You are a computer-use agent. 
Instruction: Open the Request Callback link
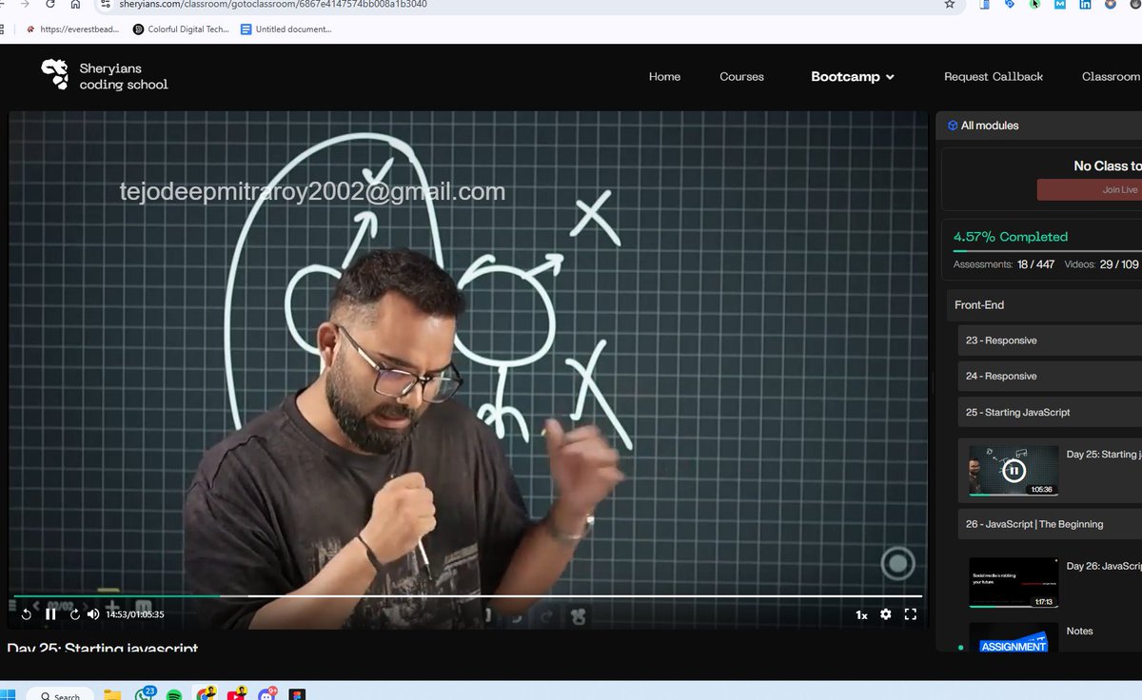point(994,77)
